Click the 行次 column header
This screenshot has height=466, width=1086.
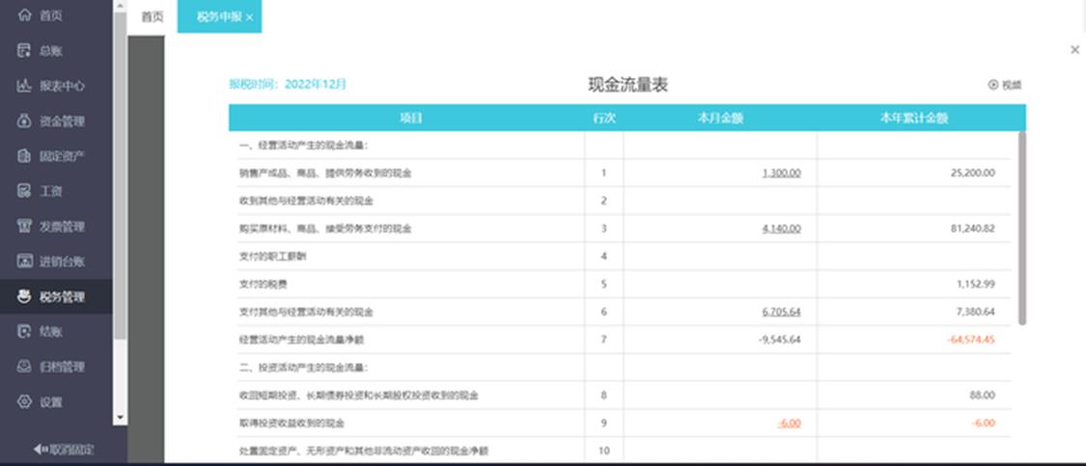(x=604, y=118)
